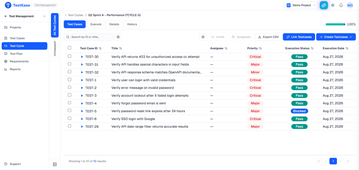Click the Export CSV button

tap(268, 37)
